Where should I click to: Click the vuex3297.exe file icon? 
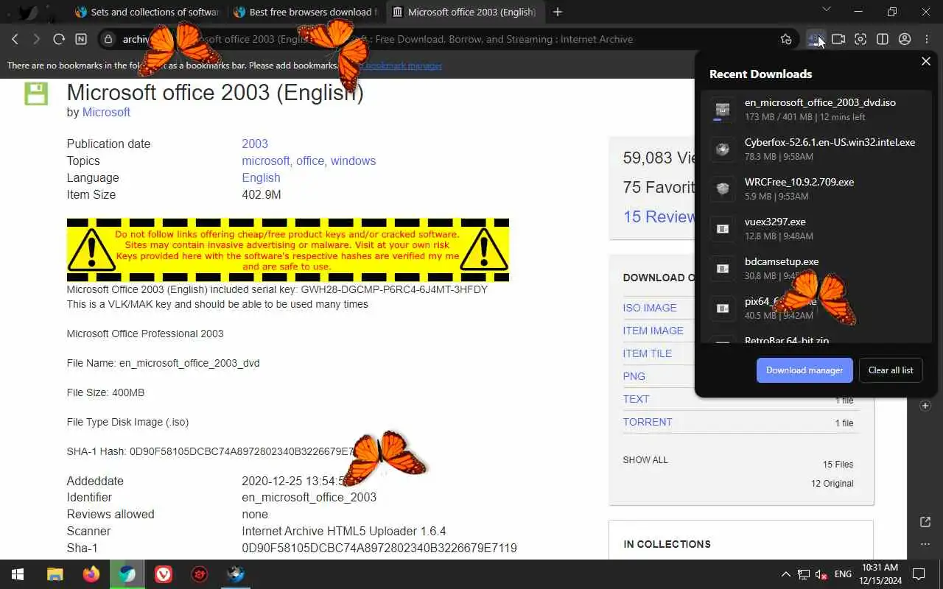[x=723, y=229]
